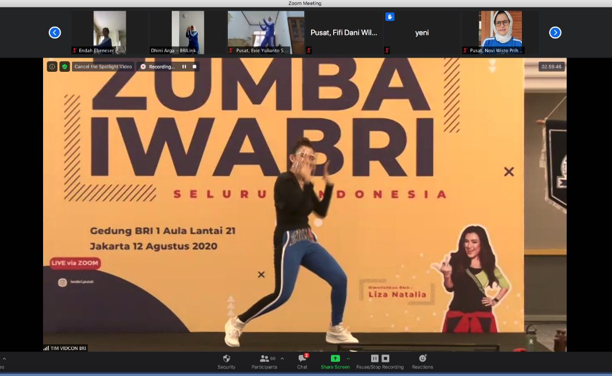Stop recording from the top Recording indicator
612x376 pixels.
tap(194, 67)
